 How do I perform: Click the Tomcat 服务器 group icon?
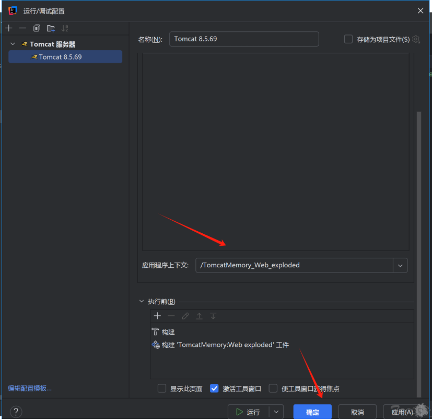25,44
